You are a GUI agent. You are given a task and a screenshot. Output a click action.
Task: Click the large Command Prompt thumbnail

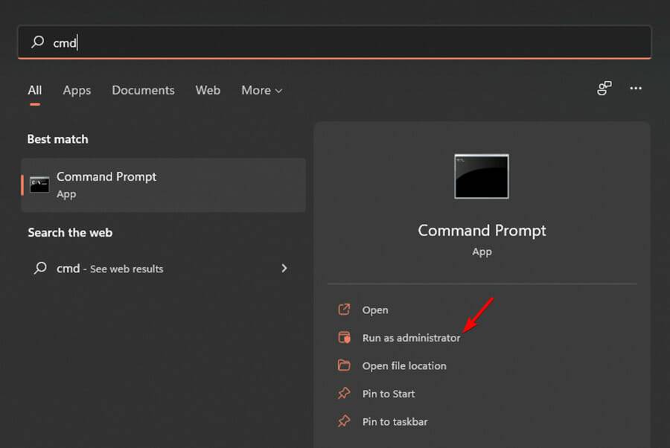(x=482, y=176)
